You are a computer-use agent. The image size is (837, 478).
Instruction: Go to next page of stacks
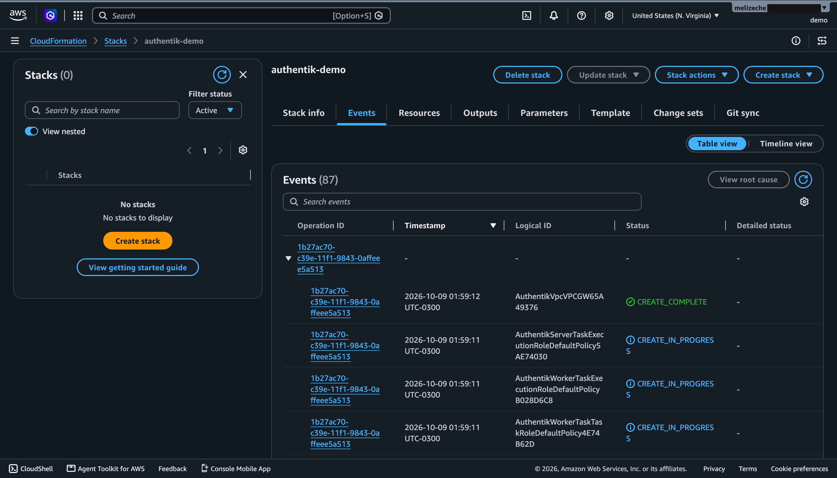click(x=220, y=151)
